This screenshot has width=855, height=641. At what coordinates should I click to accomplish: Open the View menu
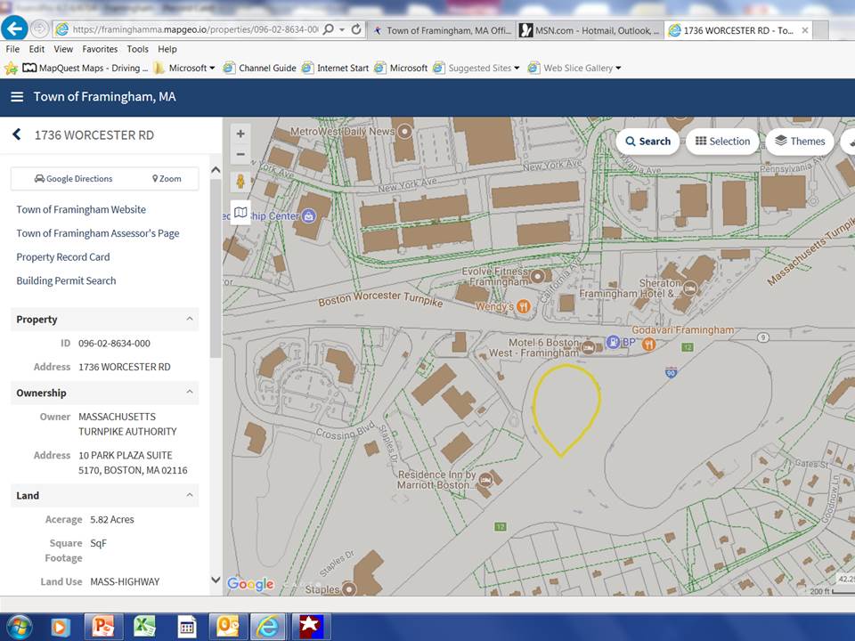click(63, 49)
